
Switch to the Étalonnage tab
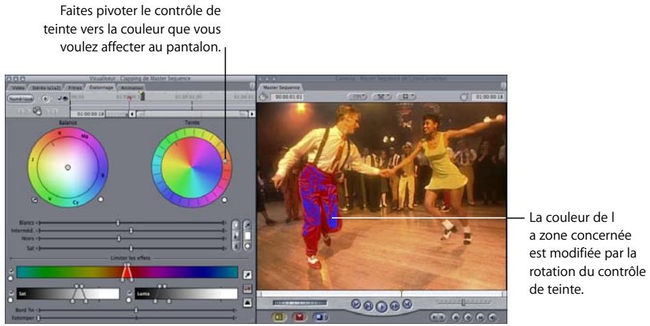click(x=101, y=88)
